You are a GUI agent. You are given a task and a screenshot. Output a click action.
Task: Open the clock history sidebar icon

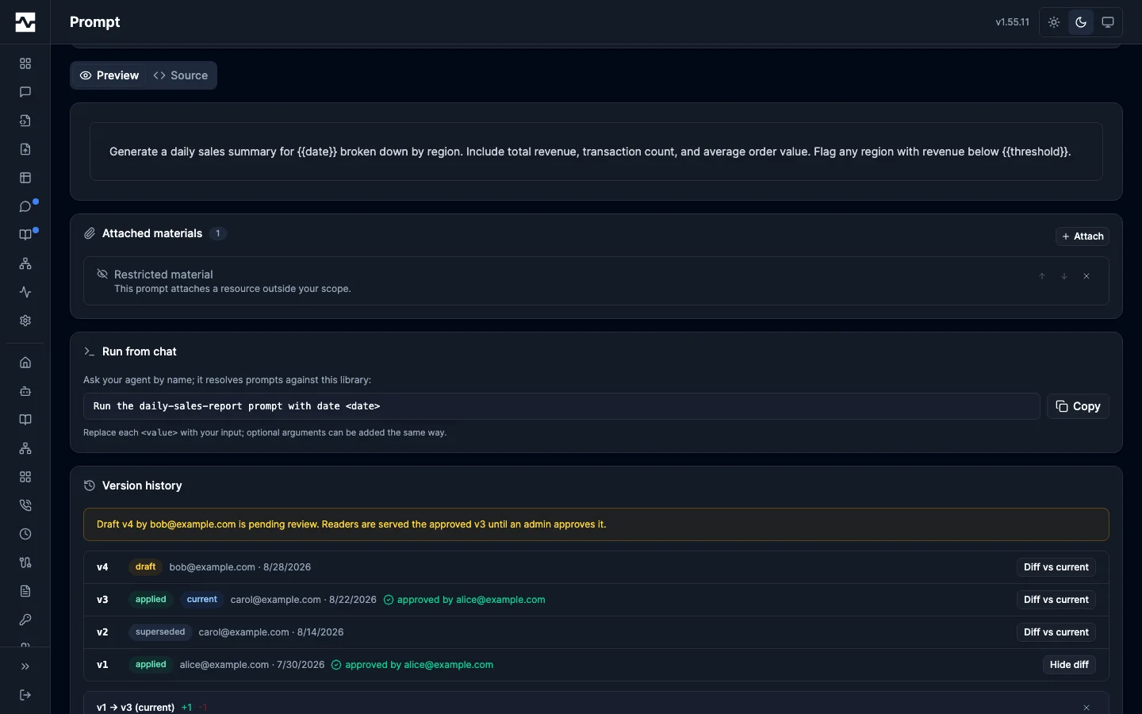25,534
